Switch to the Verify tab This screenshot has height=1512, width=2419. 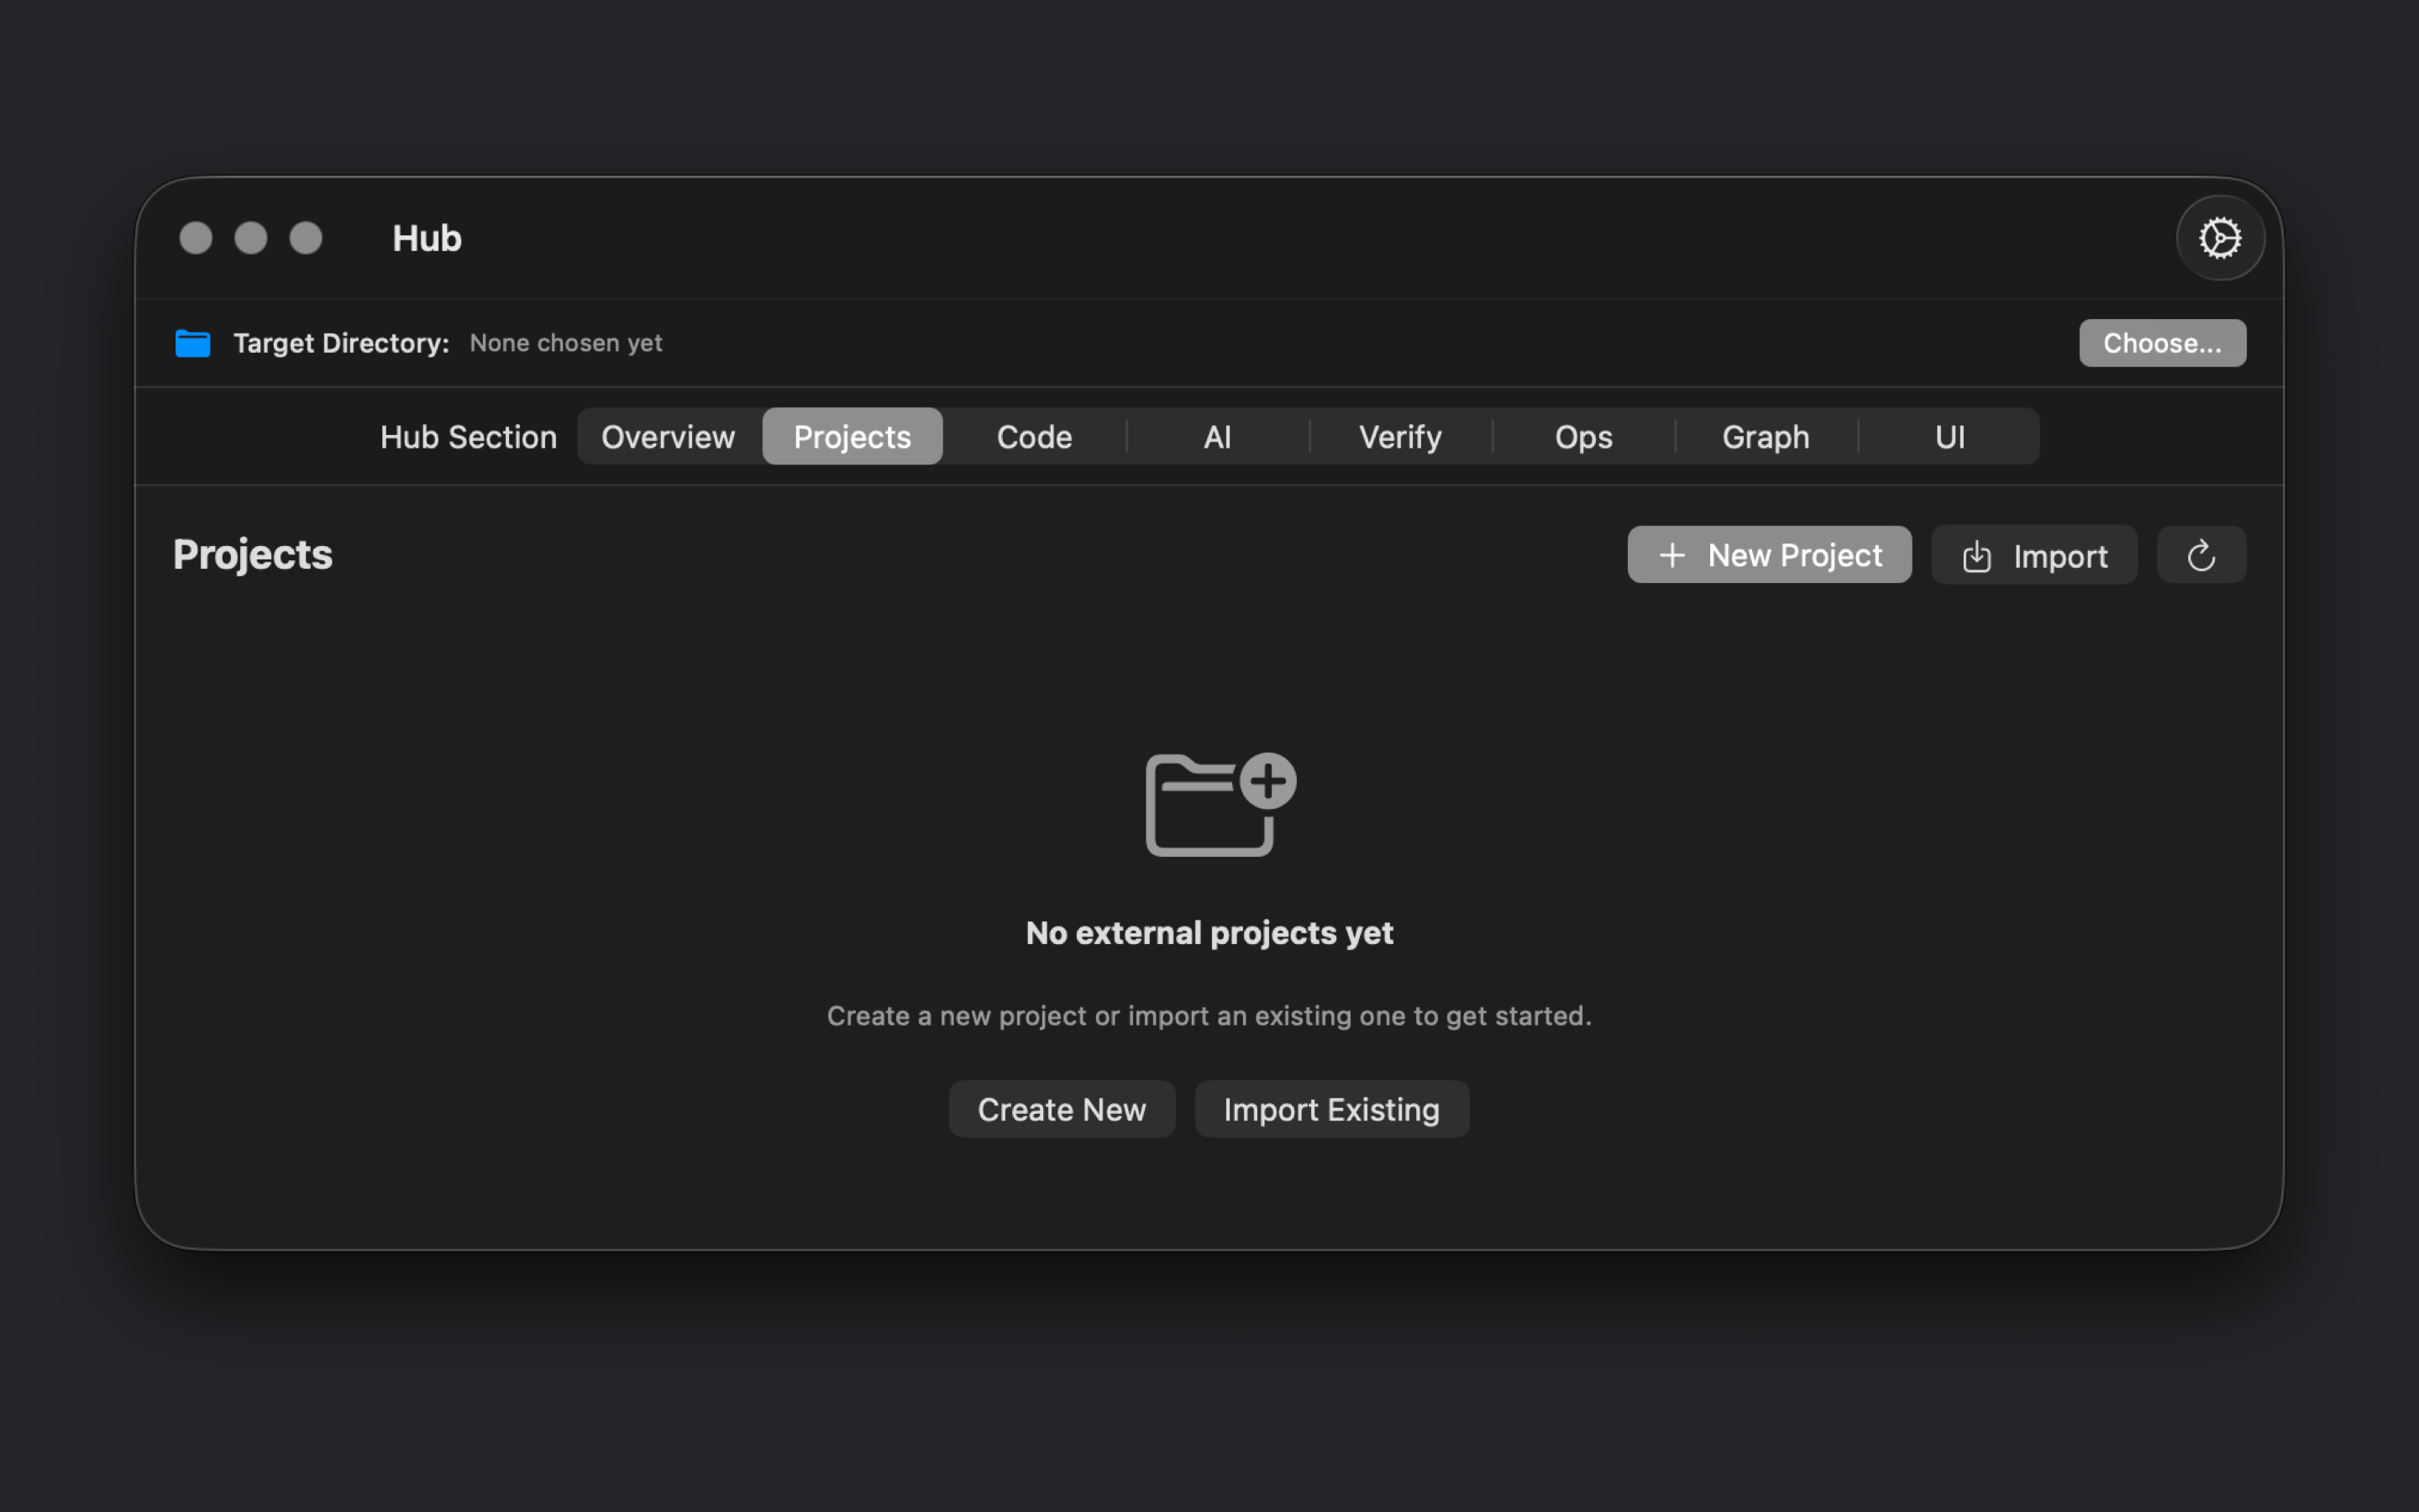tap(1400, 437)
